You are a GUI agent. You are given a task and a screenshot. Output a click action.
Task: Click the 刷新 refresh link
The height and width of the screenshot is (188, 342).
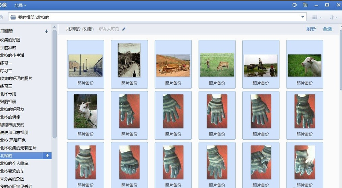point(311,29)
